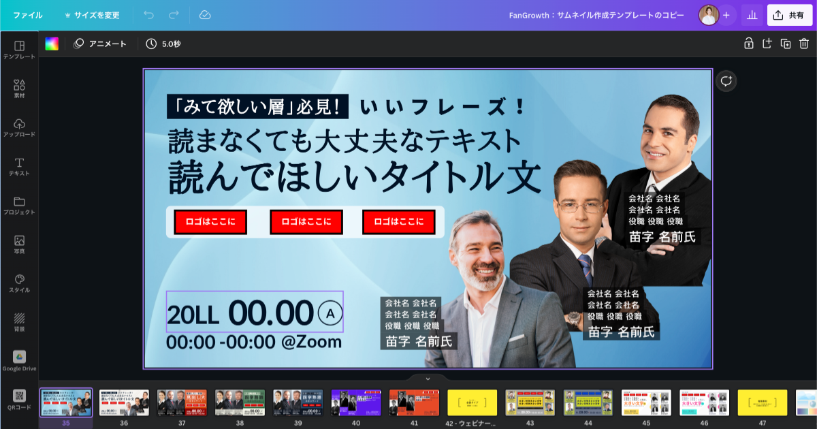The height and width of the screenshot is (429, 817).
Task: Select the purple page thumbnail 40
Action: pos(356,402)
